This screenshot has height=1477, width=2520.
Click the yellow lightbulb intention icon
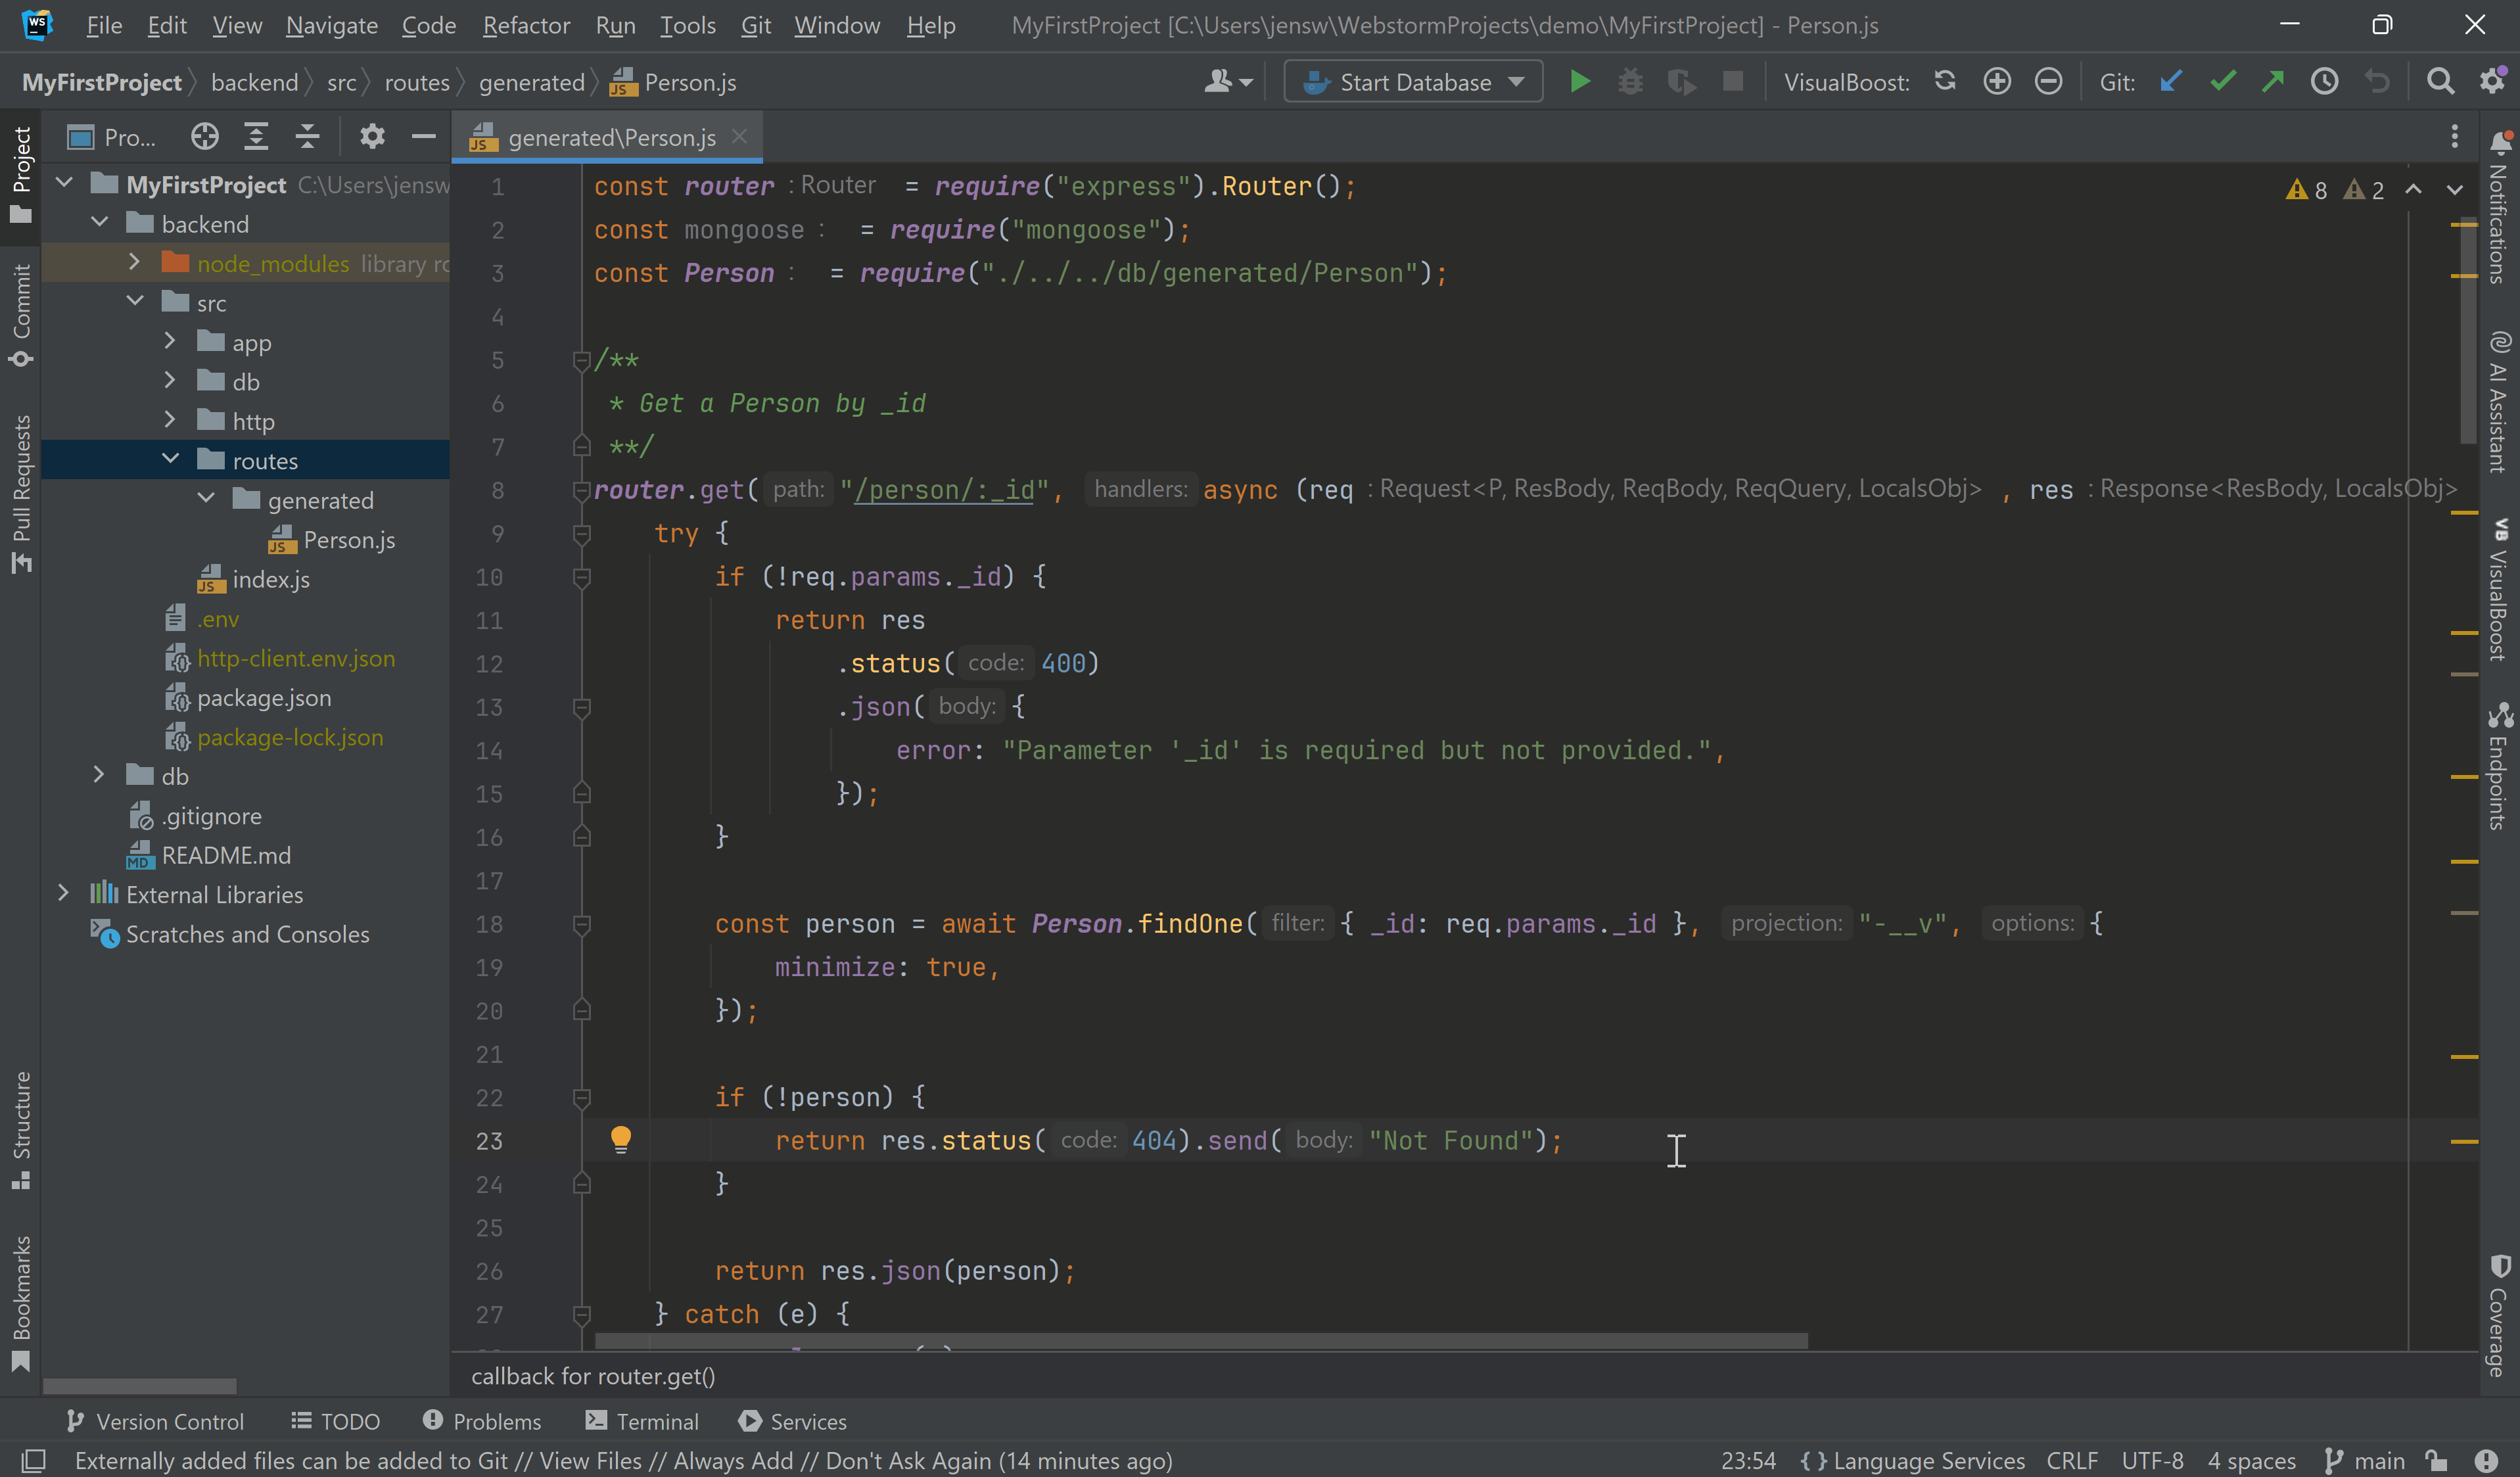click(620, 1139)
